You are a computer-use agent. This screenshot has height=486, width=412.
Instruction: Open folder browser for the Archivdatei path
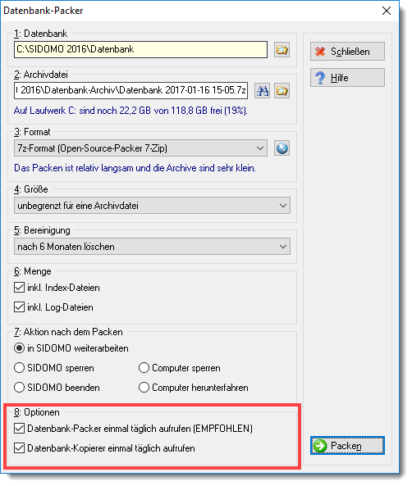pos(282,91)
